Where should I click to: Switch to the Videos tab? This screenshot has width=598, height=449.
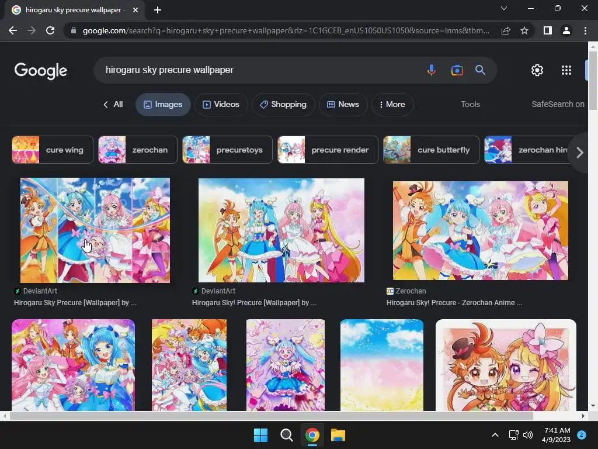tap(221, 105)
